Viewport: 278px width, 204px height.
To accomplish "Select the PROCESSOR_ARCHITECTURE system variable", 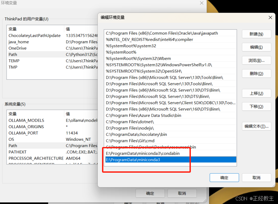I will (52, 158).
